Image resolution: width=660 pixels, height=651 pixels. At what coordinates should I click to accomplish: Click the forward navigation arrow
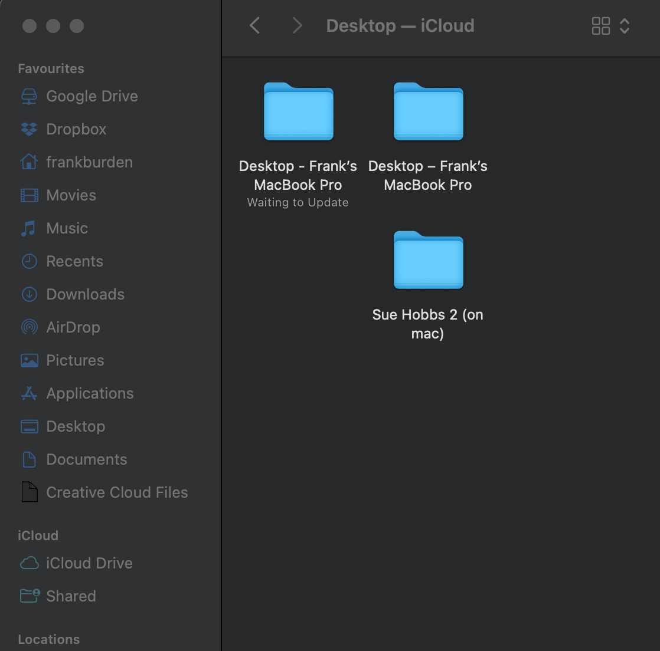coord(297,26)
